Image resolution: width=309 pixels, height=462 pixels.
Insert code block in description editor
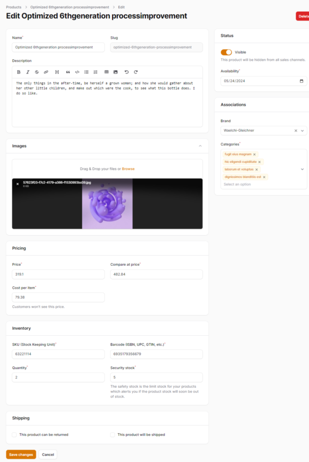(x=77, y=72)
